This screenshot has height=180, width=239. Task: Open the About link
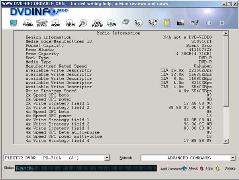(193, 168)
